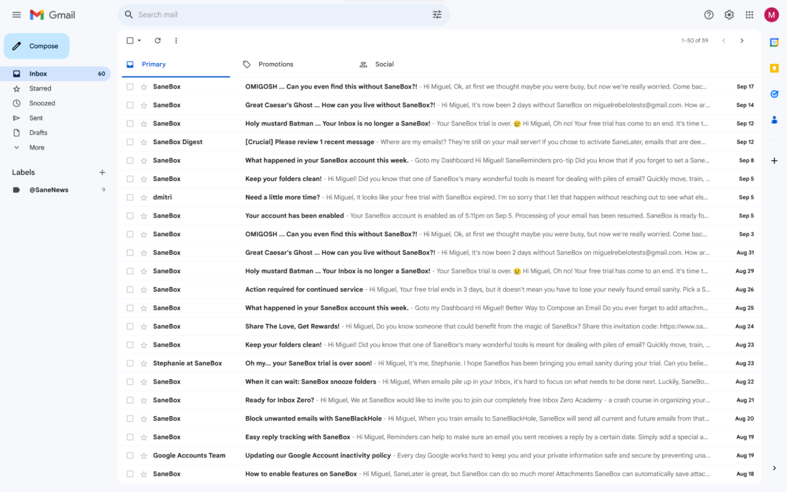787x492 pixels.
Task: Open Great Caesar's Ghost email dated Aug 31
Action: (440, 252)
